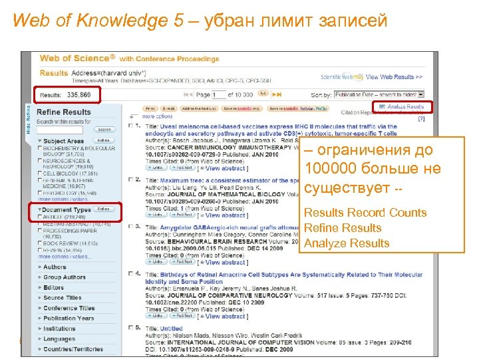Click the Analyze Results icon
The image size is (479, 359).
(382, 106)
